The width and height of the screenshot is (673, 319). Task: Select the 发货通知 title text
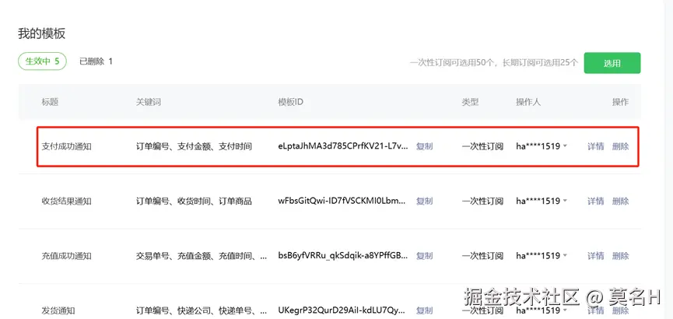coord(58,310)
